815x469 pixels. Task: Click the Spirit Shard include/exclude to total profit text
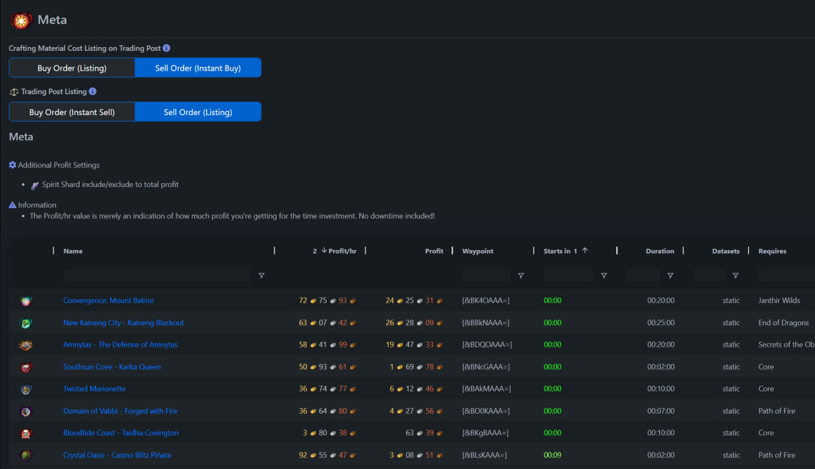point(110,185)
